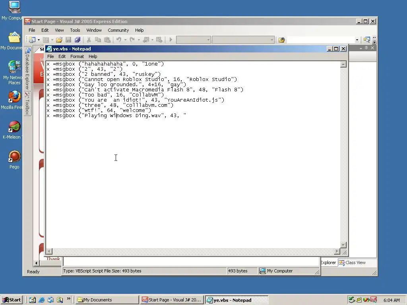Open the Find combo box dropdown arrow
407x305 pixels.
click(x=357, y=40)
